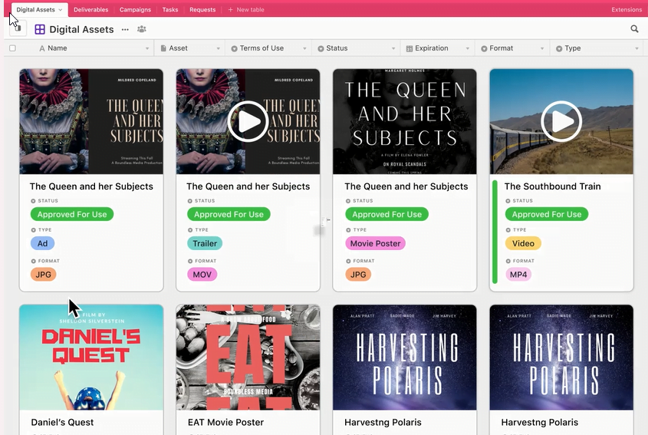Expand the Name field dropdown arrow

[x=147, y=49]
